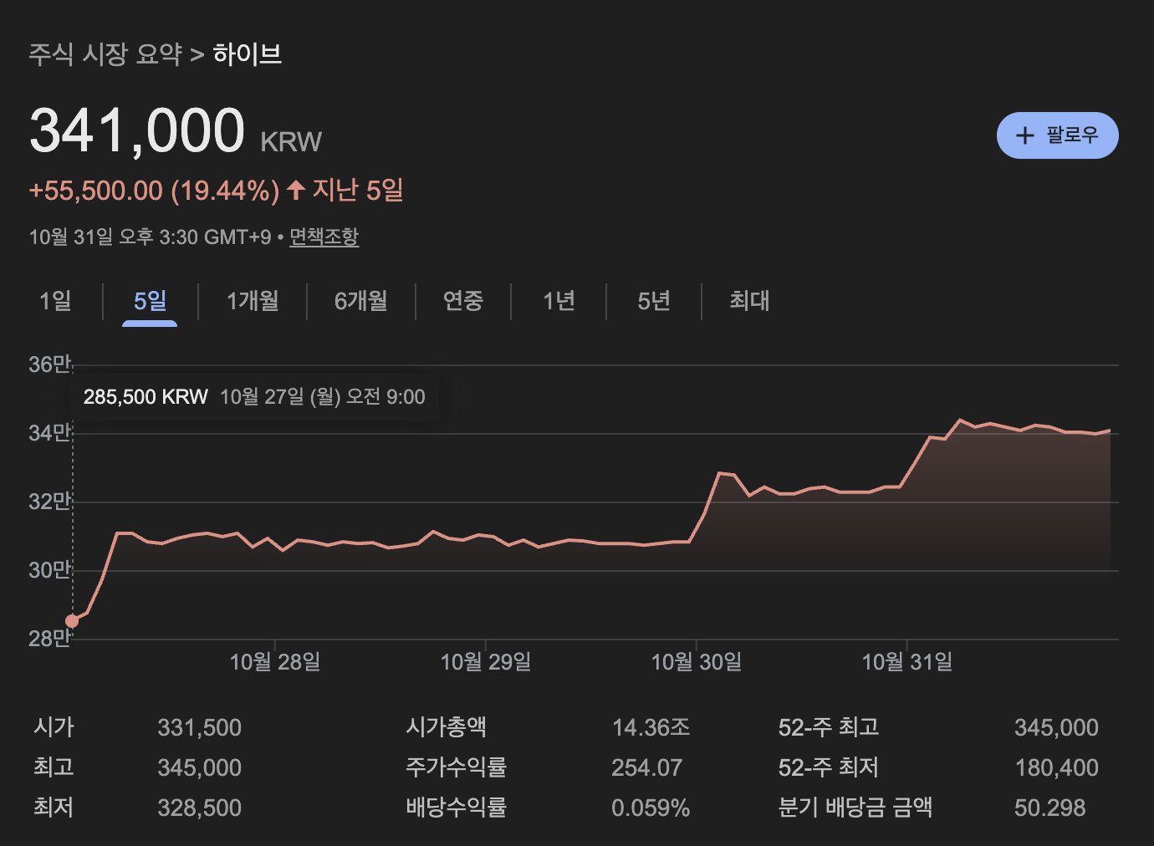Click the 시가총액 value 14.36조
The image size is (1154, 846).
(651, 728)
